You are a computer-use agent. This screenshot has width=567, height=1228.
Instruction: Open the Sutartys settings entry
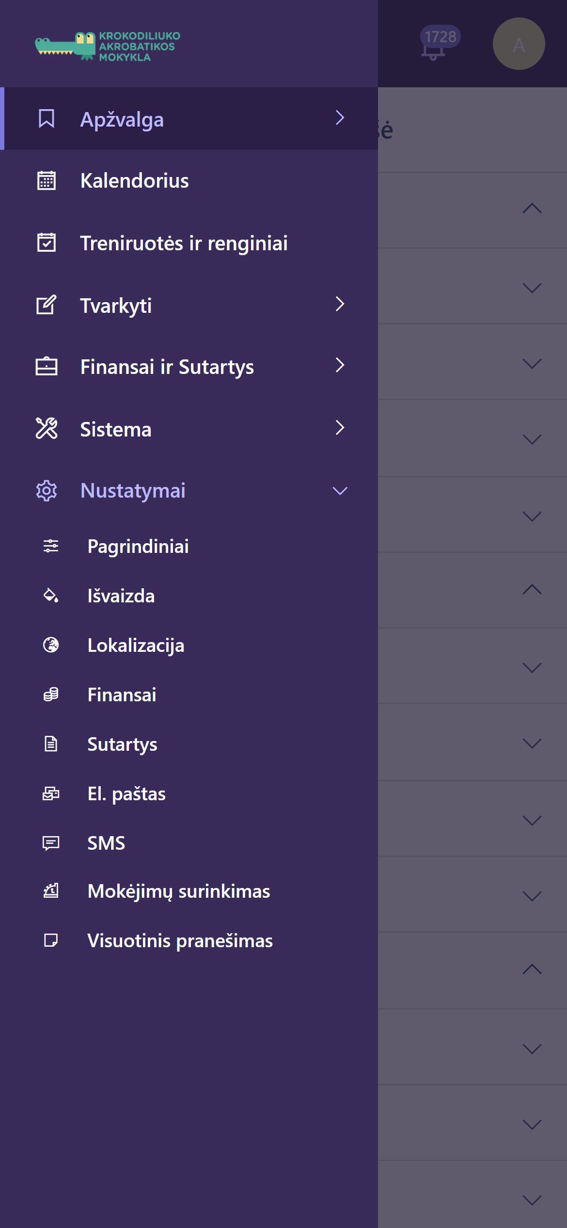click(x=122, y=744)
